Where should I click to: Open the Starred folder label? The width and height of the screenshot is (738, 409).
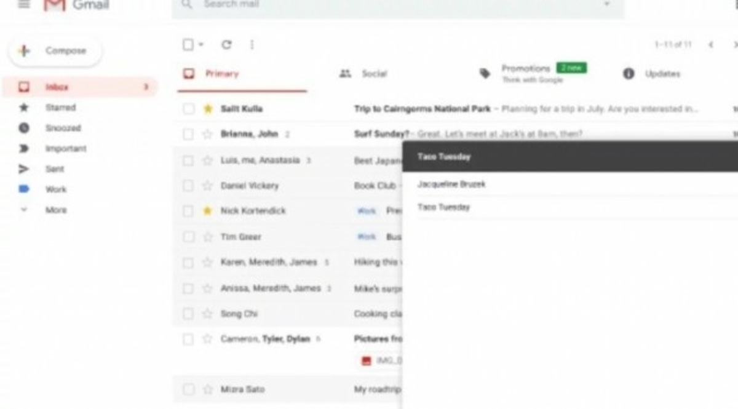[x=60, y=108]
